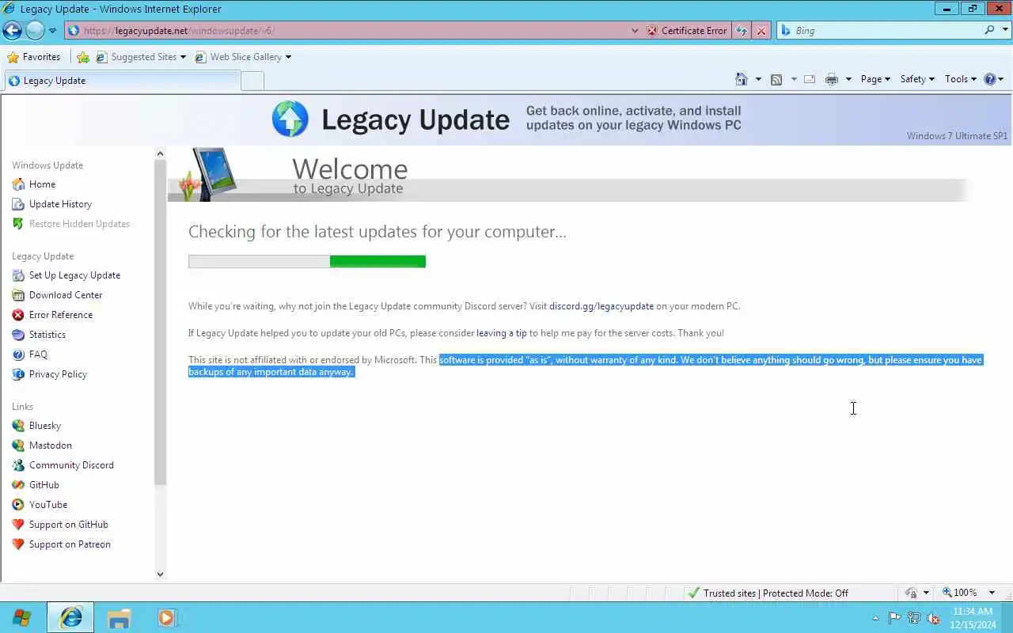Open Suggested Sites dropdown
The height and width of the screenshot is (633, 1013).
coord(141,57)
